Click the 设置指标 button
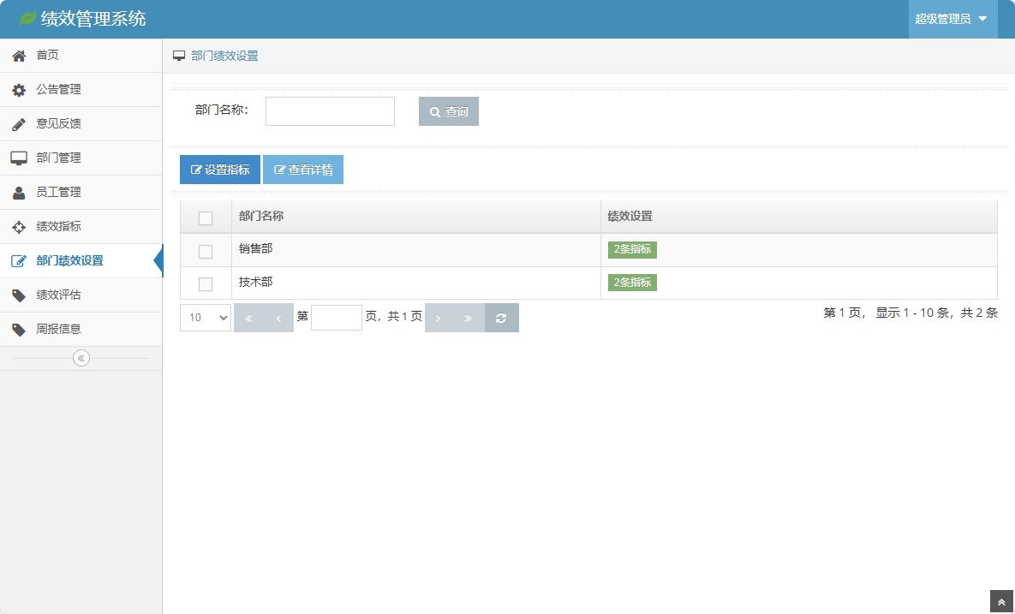The image size is (1015, 614). [220, 170]
